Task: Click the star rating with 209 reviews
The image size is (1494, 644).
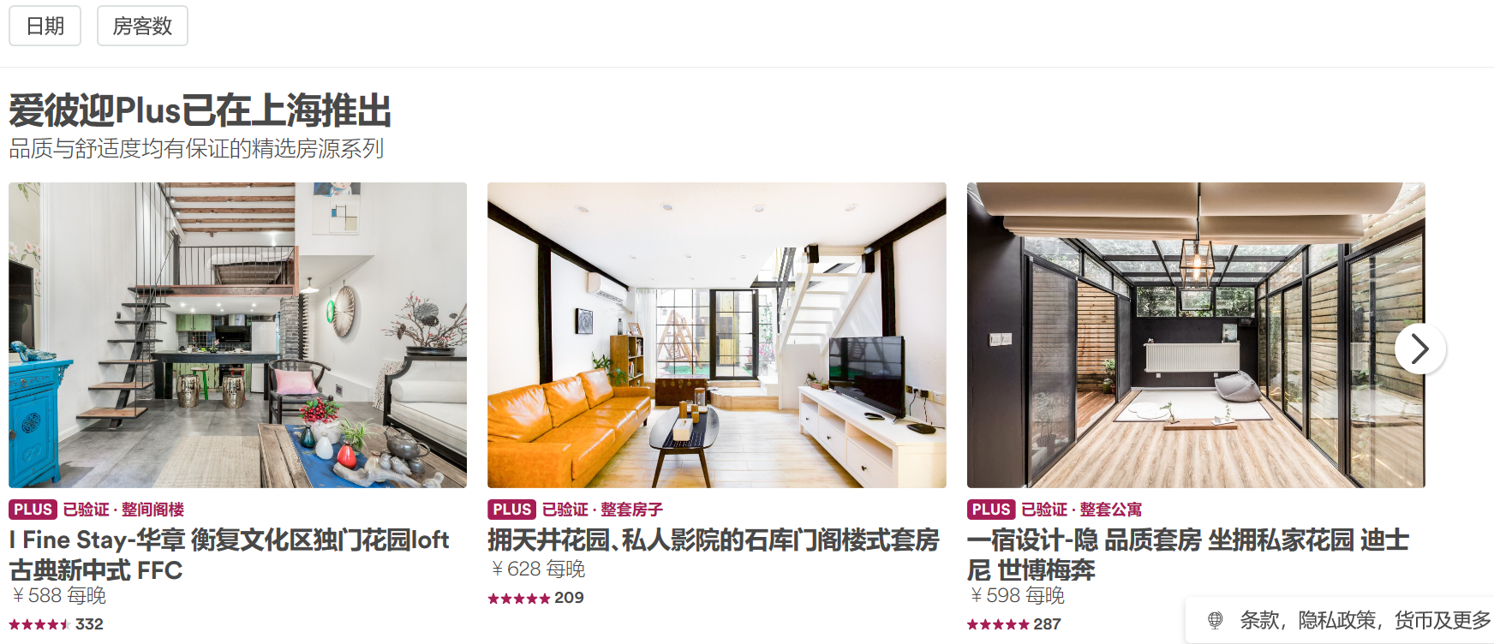Action: (x=536, y=598)
